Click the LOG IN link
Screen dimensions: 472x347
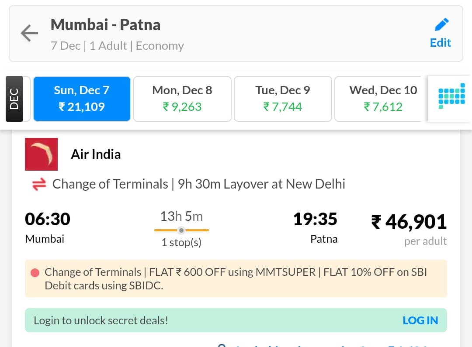coord(420,320)
